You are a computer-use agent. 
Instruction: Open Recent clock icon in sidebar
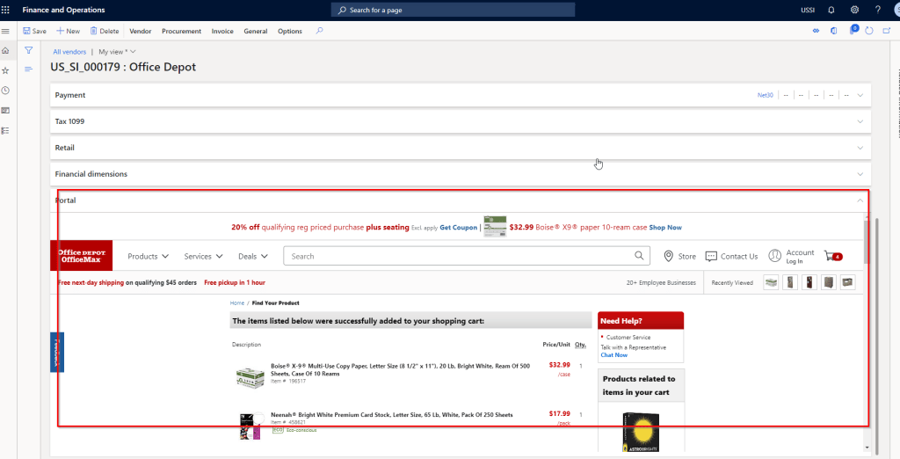click(5, 91)
